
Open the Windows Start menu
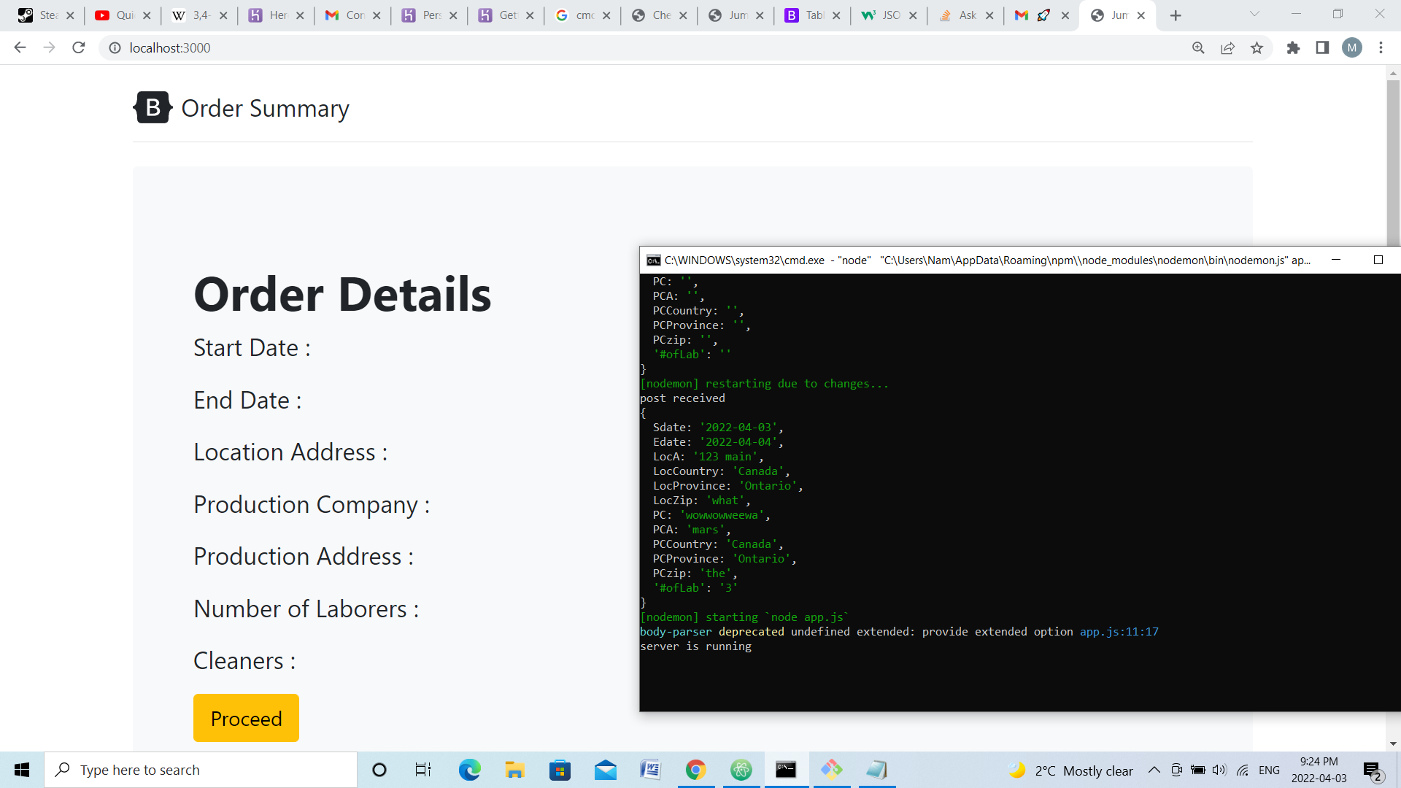click(x=22, y=770)
